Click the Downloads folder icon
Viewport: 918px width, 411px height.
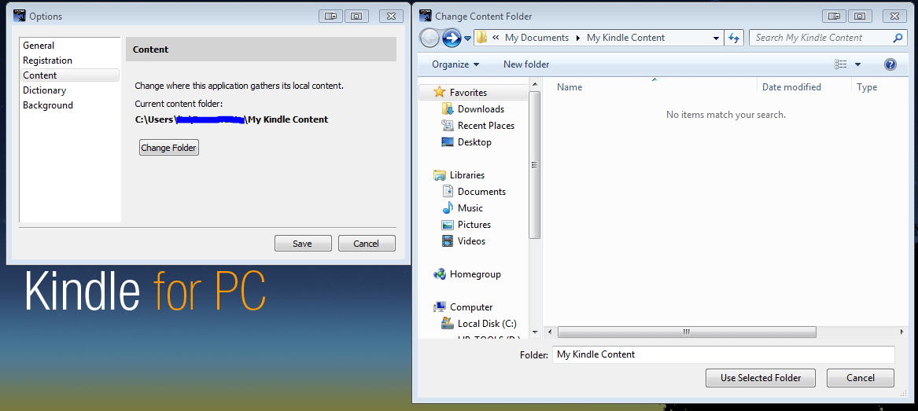pos(448,108)
